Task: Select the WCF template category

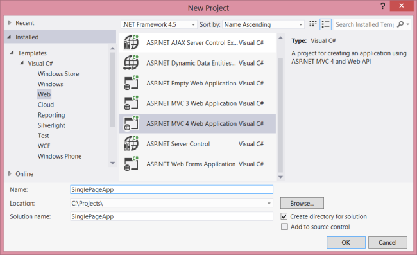Action: coord(44,146)
